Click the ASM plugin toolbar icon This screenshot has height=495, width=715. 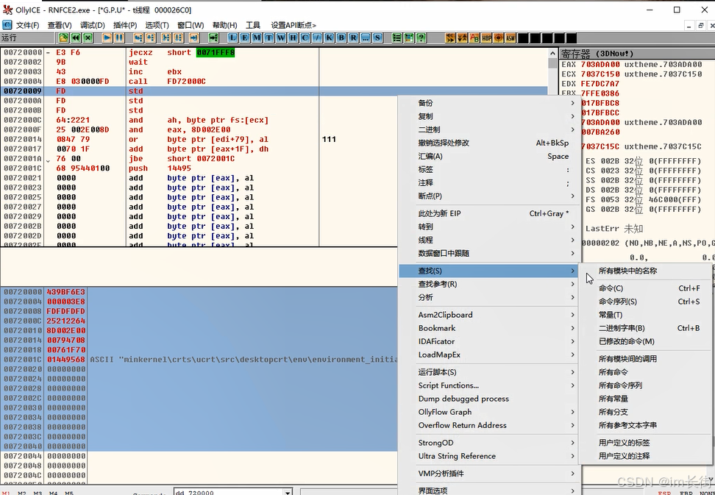511,38
